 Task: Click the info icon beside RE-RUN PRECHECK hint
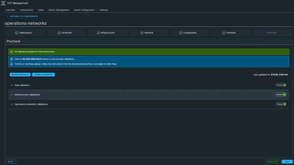pos(11,59)
